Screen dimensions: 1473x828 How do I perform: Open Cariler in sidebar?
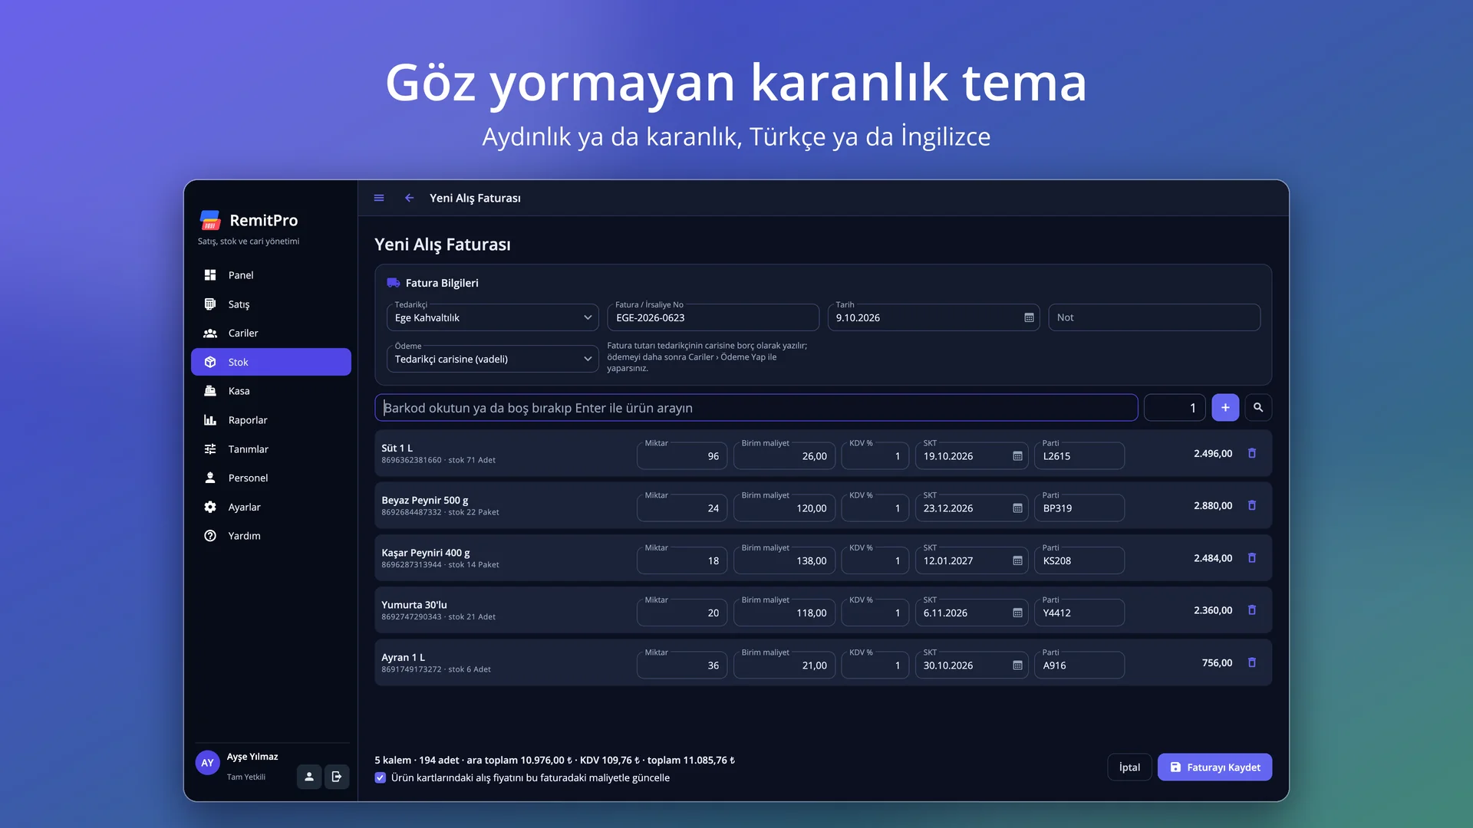click(x=271, y=333)
